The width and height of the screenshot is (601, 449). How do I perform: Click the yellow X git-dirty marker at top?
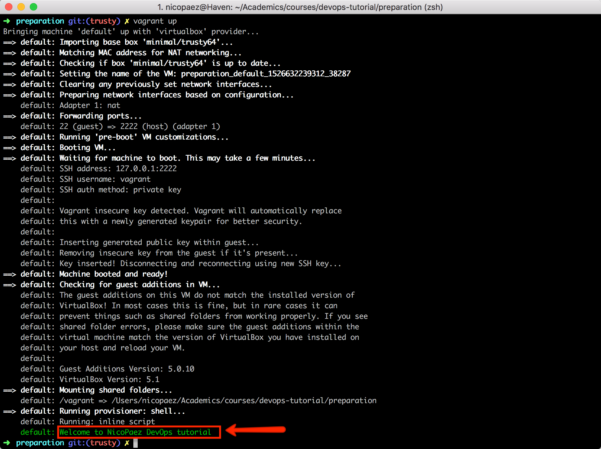pyautogui.click(x=127, y=21)
